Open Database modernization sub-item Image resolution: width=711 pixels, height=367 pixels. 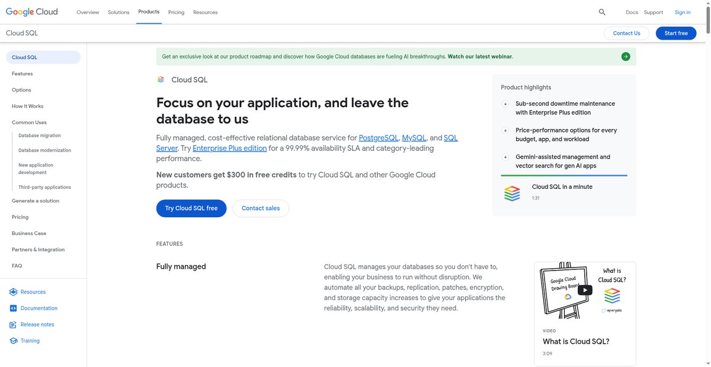pos(44,150)
